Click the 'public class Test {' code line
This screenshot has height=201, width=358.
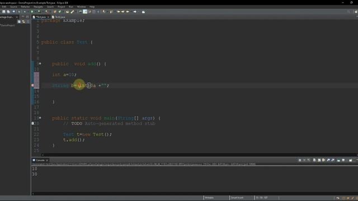coord(67,42)
